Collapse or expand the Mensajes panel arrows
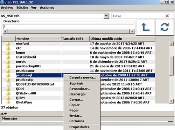 click(4, 114)
